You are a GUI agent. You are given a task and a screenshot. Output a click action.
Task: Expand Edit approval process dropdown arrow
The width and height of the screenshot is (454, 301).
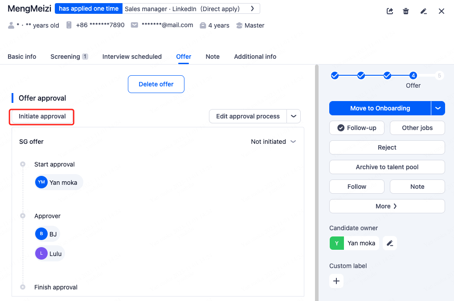coord(294,116)
